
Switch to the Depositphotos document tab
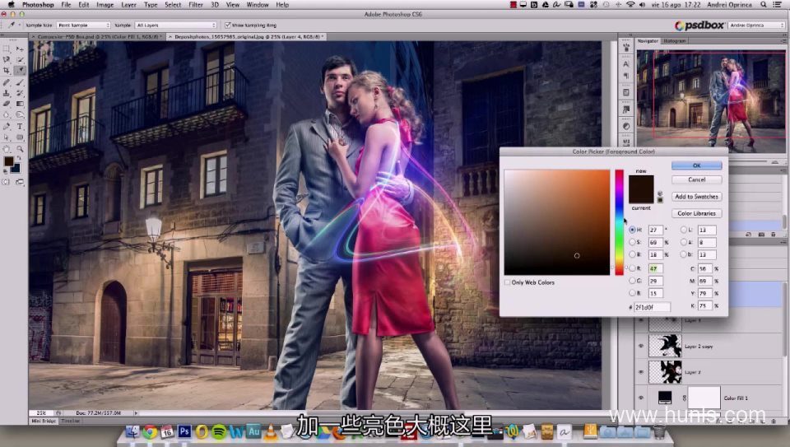click(x=247, y=37)
